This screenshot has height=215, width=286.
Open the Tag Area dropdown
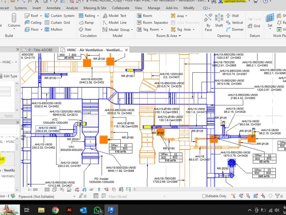(194, 30)
